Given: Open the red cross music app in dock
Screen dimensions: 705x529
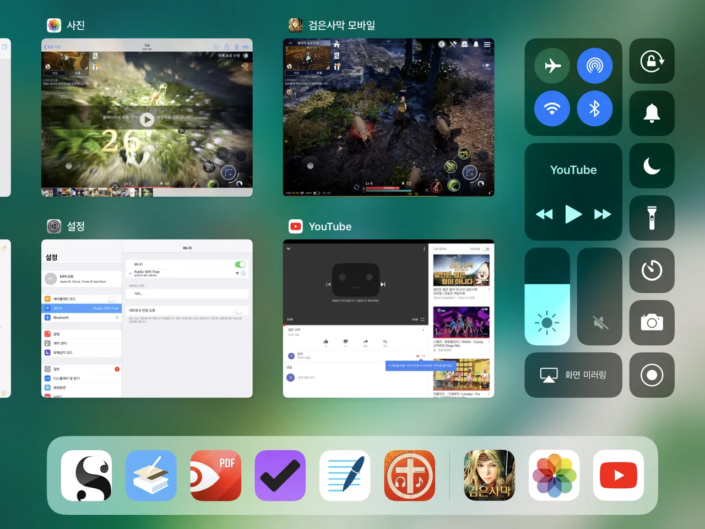Looking at the screenshot, I should pos(409,476).
